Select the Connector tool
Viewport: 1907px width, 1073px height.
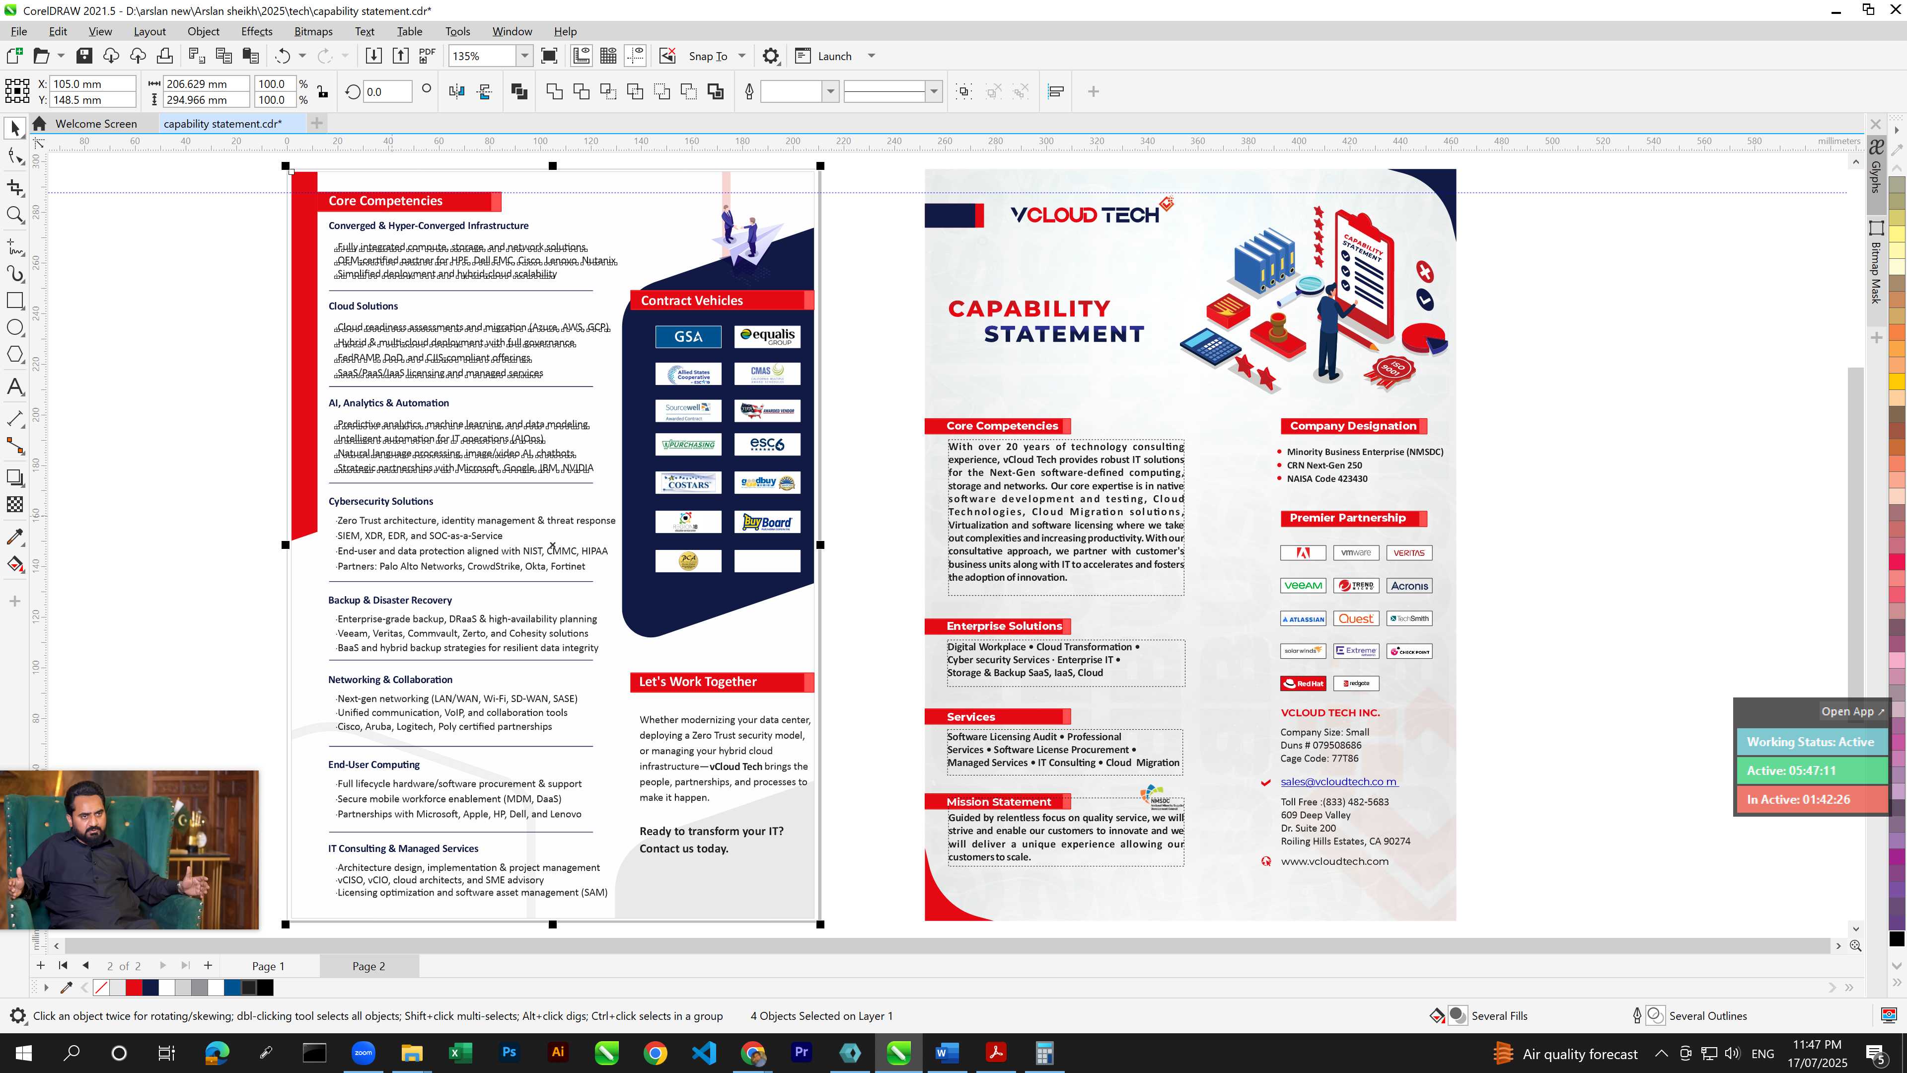15,446
